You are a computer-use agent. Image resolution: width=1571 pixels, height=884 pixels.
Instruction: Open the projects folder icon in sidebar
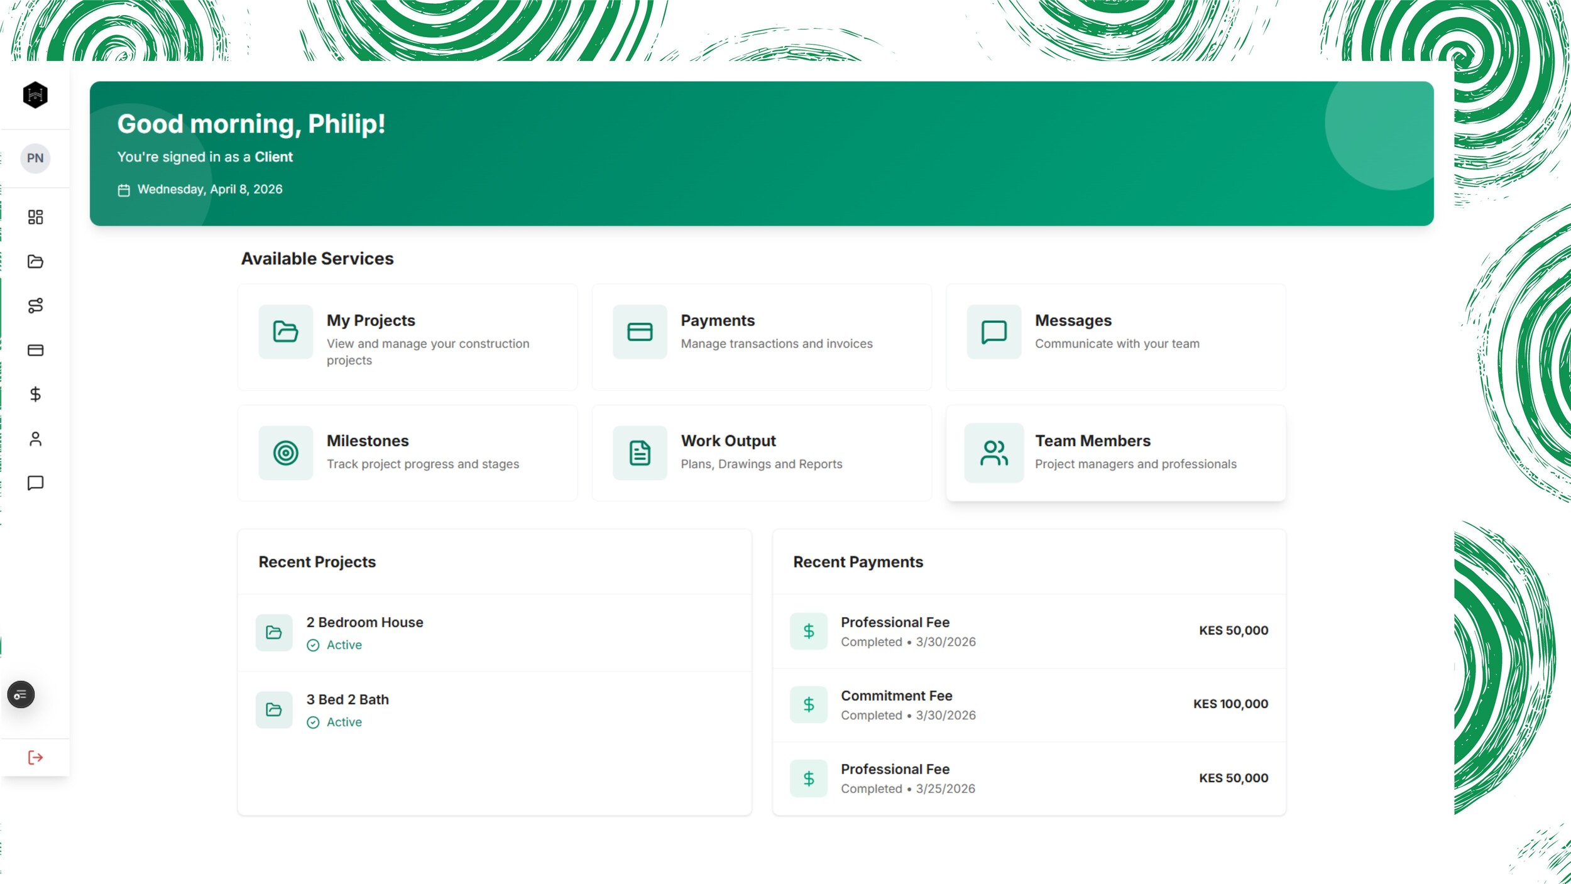35,261
